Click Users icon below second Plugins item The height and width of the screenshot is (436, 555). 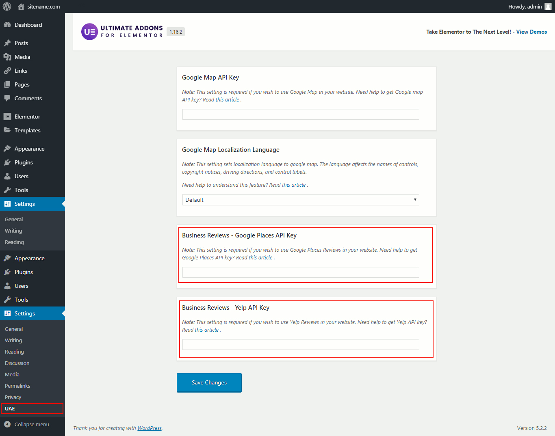7,286
